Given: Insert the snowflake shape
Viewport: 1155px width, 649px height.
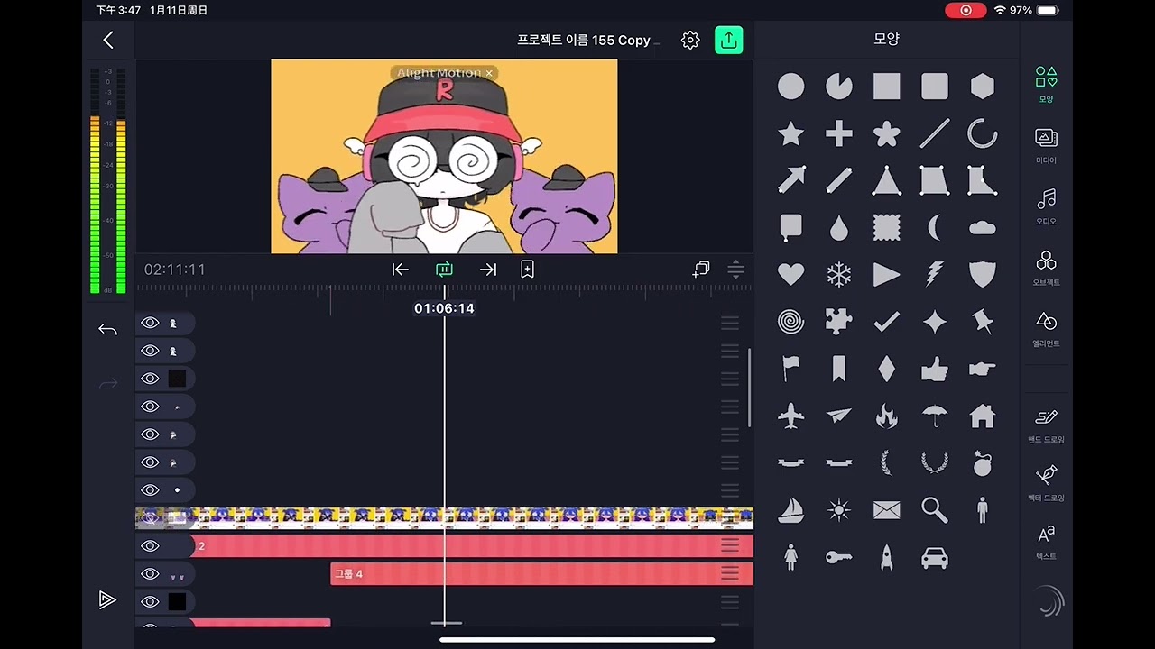Looking at the screenshot, I should pos(838,274).
